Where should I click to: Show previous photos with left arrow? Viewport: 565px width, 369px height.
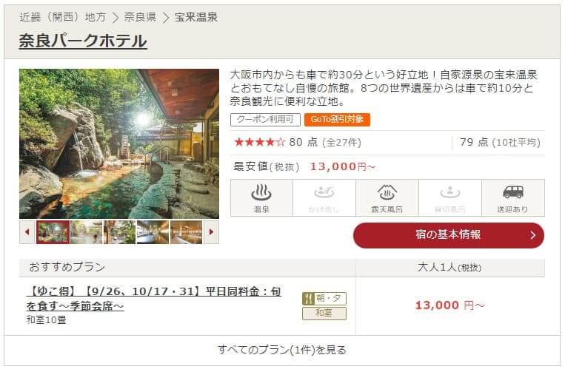(27, 232)
